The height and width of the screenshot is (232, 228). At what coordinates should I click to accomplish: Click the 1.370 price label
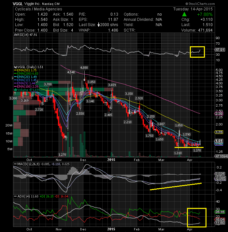pyautogui.click(x=197, y=151)
